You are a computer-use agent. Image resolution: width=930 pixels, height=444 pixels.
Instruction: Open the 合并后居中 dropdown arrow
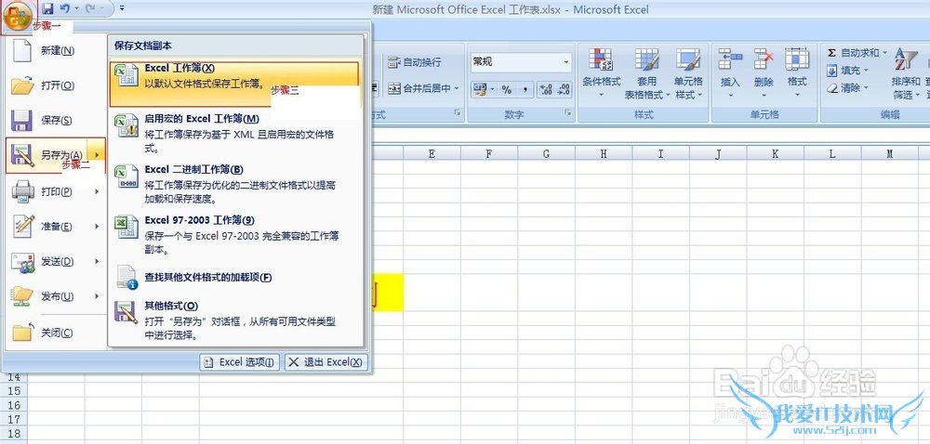(x=457, y=88)
